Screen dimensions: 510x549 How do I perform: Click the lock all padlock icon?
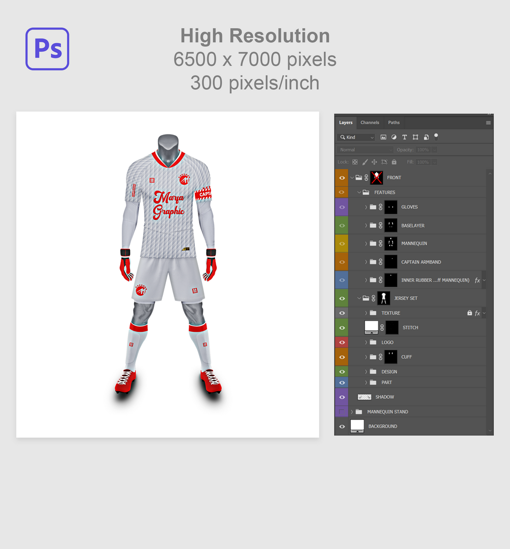click(394, 162)
